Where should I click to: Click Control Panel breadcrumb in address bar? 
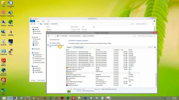pos(64,36)
